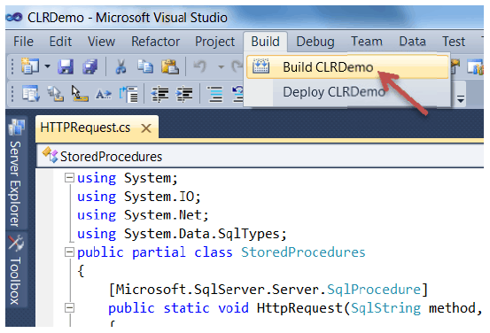Click the Paste clipboard icon

(170, 66)
